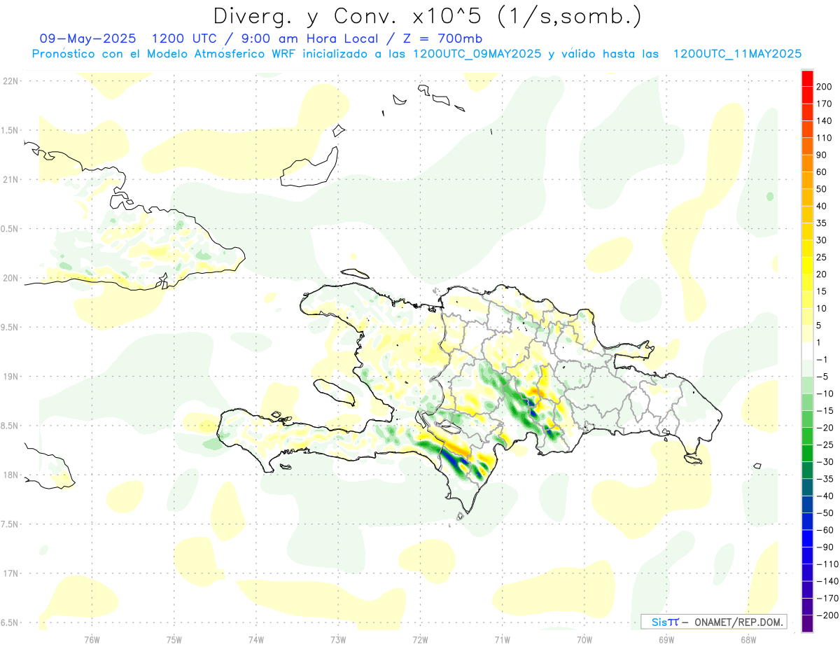Click the '21N' latitude label

coord(10,180)
